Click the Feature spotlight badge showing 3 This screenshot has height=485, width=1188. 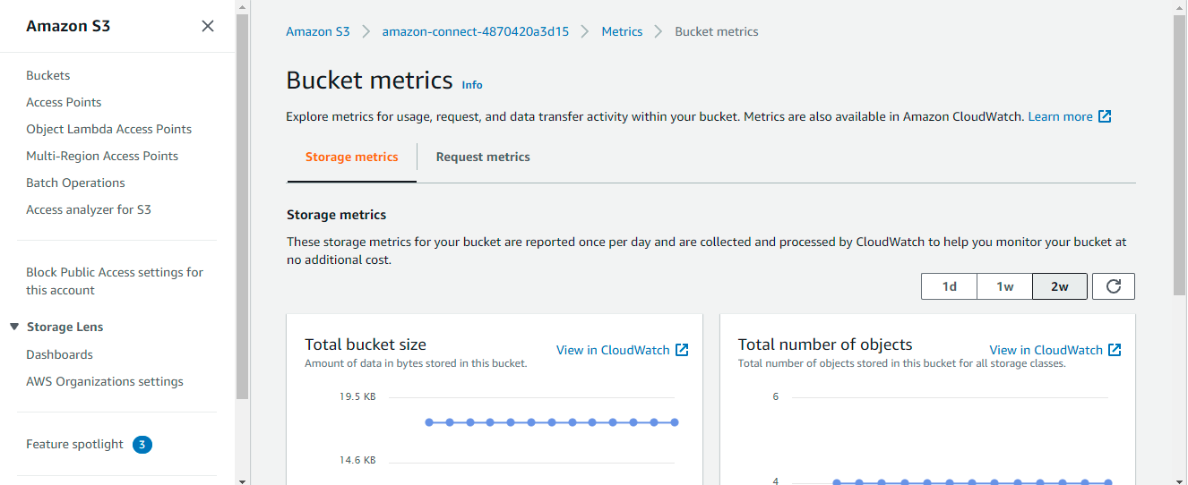click(142, 444)
